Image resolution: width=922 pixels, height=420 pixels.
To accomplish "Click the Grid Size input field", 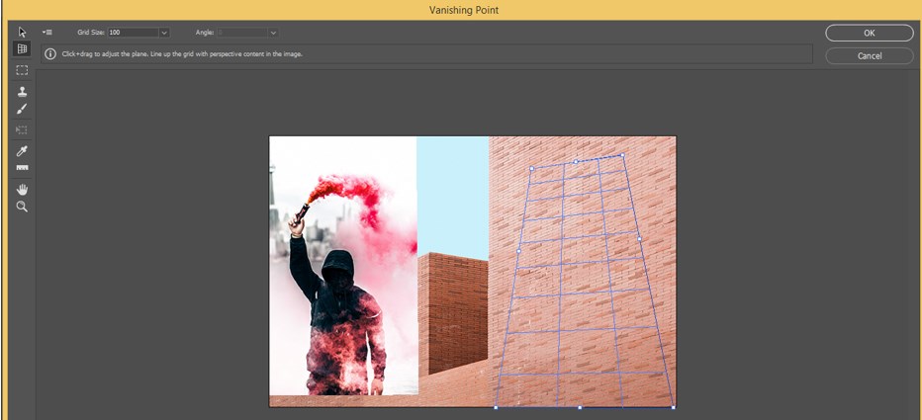I will click(x=133, y=33).
